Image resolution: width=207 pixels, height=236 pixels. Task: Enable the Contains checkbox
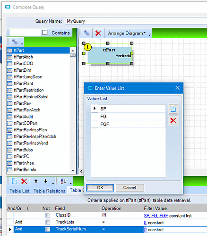click(x=45, y=33)
